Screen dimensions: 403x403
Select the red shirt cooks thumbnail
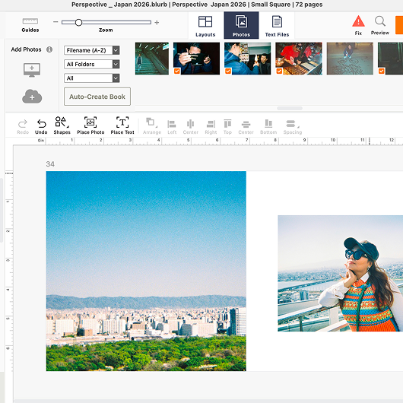pyautogui.click(x=299, y=59)
